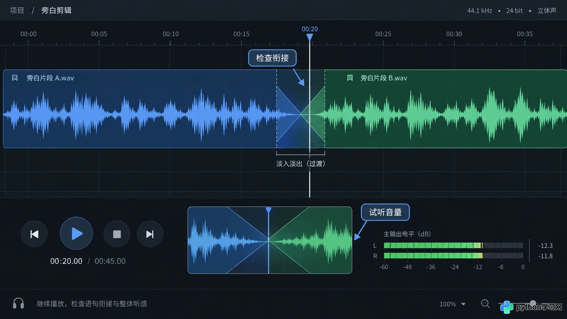Skip back to the start of the project

(34, 234)
